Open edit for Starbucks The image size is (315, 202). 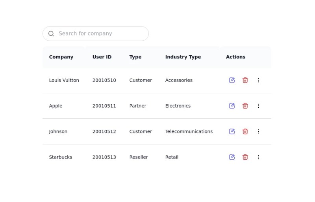tap(232, 157)
